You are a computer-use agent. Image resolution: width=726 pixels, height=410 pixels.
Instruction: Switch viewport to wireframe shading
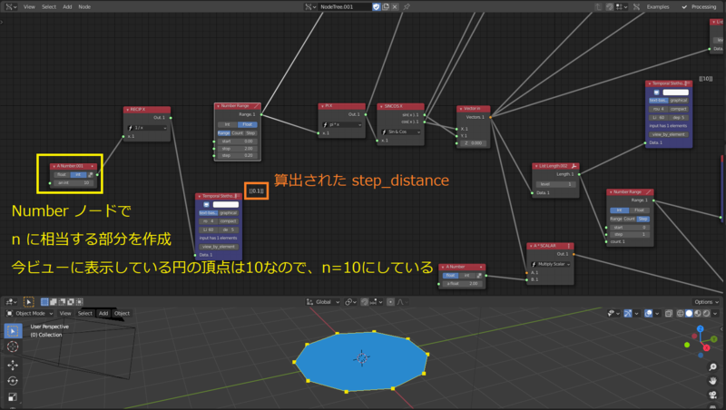pos(680,313)
